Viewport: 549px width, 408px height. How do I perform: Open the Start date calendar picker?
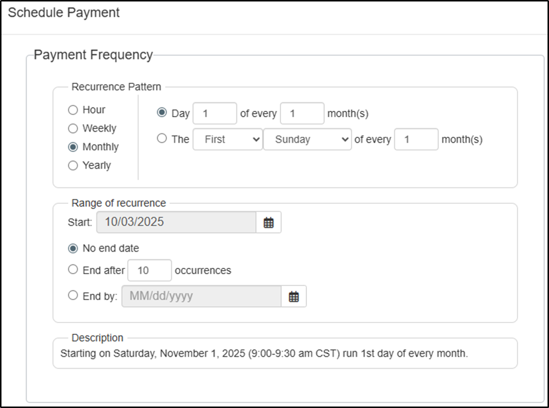pyautogui.click(x=269, y=222)
